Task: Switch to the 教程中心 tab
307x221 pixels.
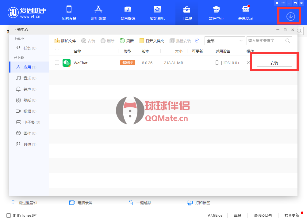Action: point(216,13)
